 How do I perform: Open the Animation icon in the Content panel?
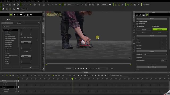18,15
